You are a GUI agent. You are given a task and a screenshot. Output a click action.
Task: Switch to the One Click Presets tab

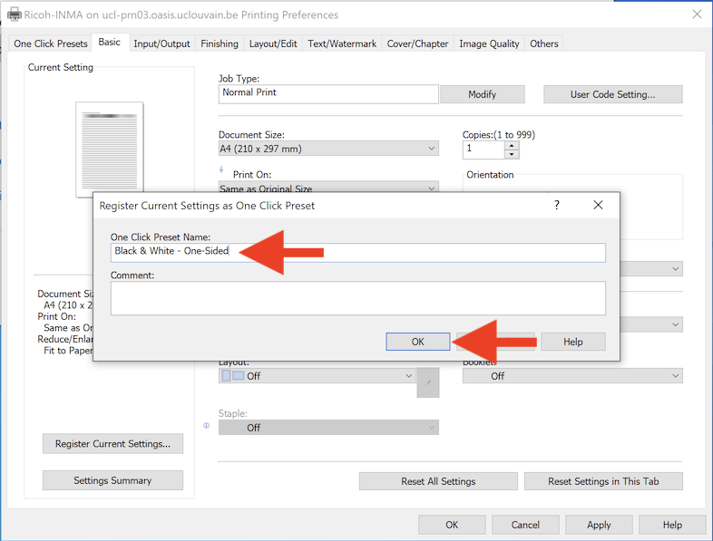tap(51, 43)
